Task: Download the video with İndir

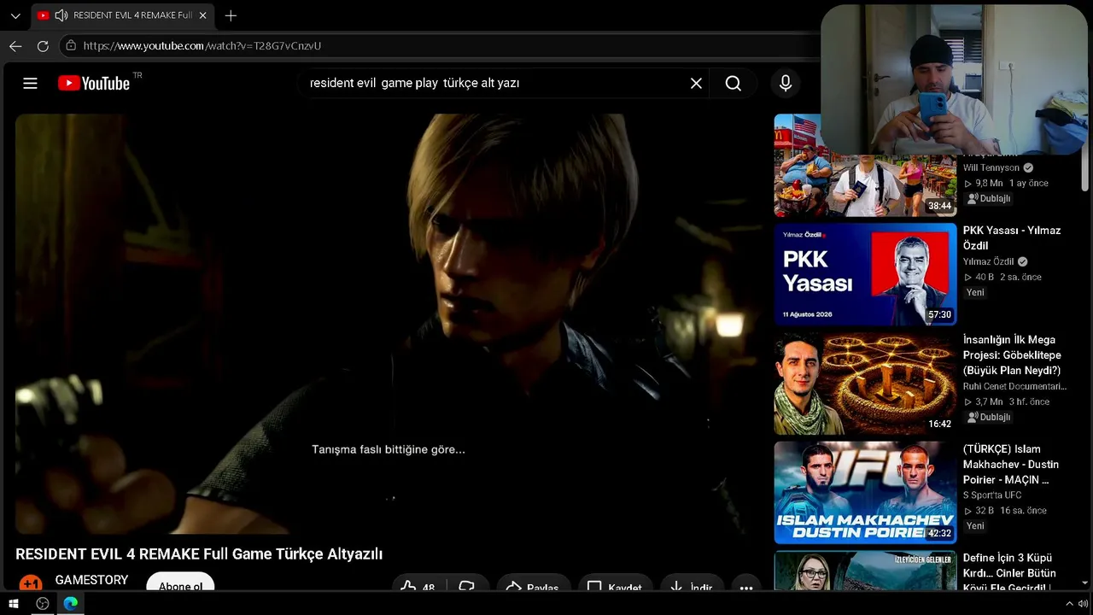Action: tap(692, 587)
